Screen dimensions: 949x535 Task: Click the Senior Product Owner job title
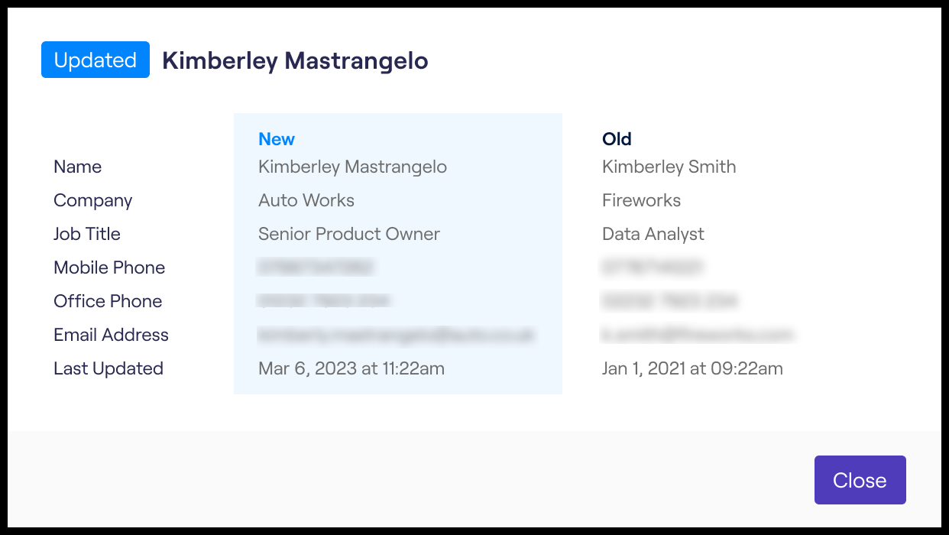pos(349,234)
